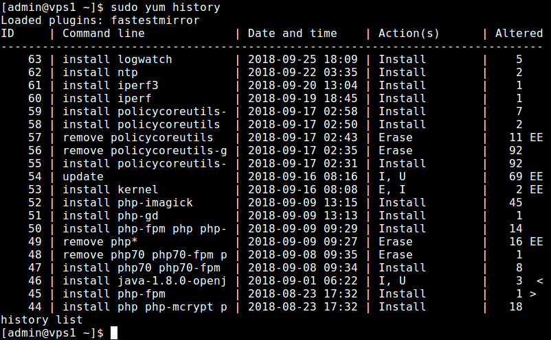Click transaction ID 62
The width and height of the screenshot is (551, 340).
pos(35,72)
